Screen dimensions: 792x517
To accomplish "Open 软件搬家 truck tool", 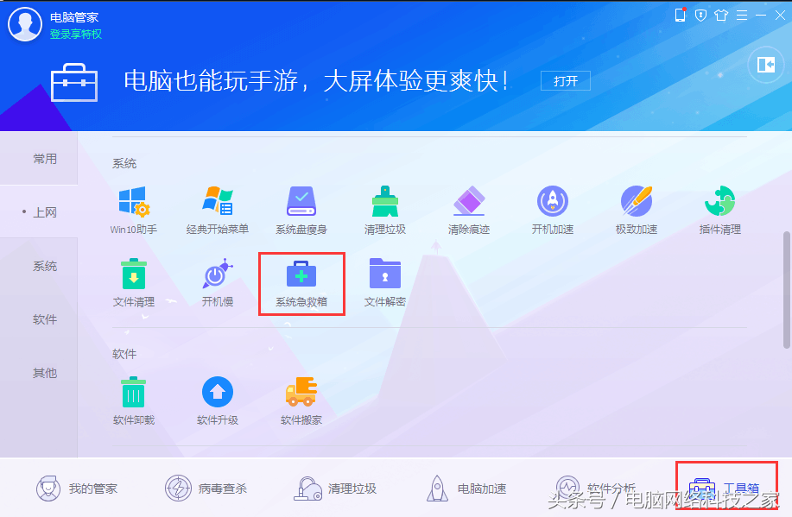I will pos(301,400).
